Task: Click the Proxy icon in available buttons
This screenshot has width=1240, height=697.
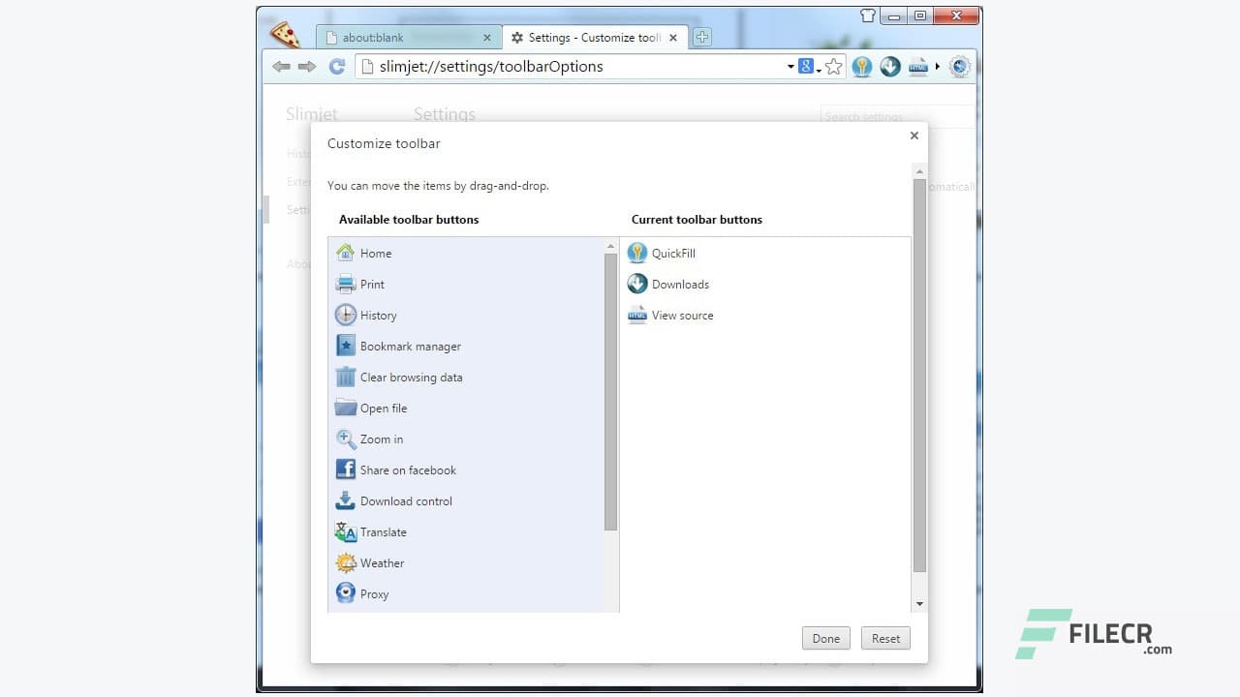Action: pos(346,593)
